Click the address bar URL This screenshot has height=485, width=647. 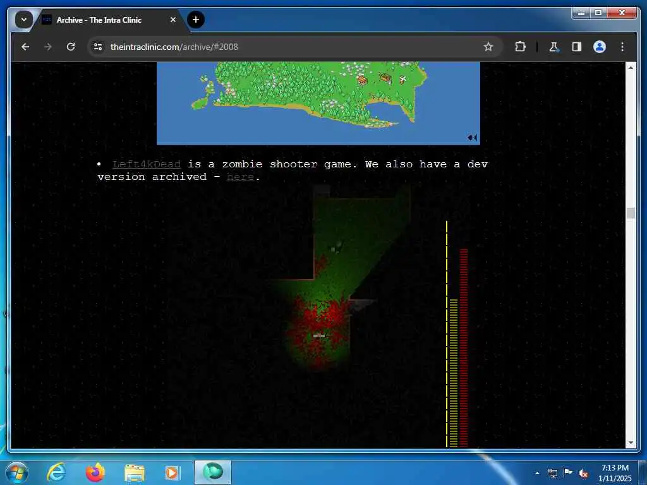coord(174,47)
